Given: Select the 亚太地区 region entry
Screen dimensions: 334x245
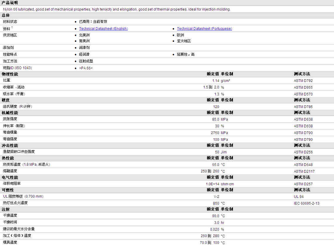Looking at the screenshot, I should tap(184, 41).
